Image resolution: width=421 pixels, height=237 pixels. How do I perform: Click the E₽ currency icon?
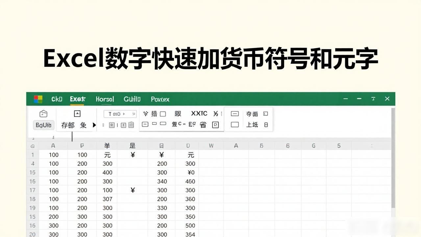click(x=192, y=124)
